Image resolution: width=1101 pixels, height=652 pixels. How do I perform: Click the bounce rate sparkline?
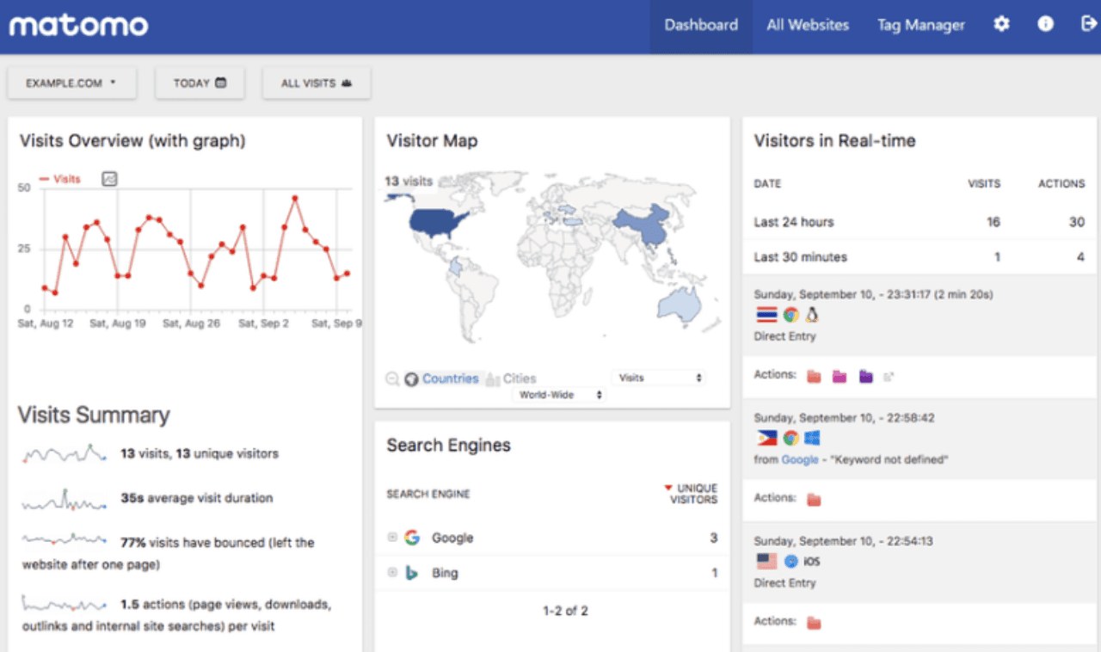[65, 540]
